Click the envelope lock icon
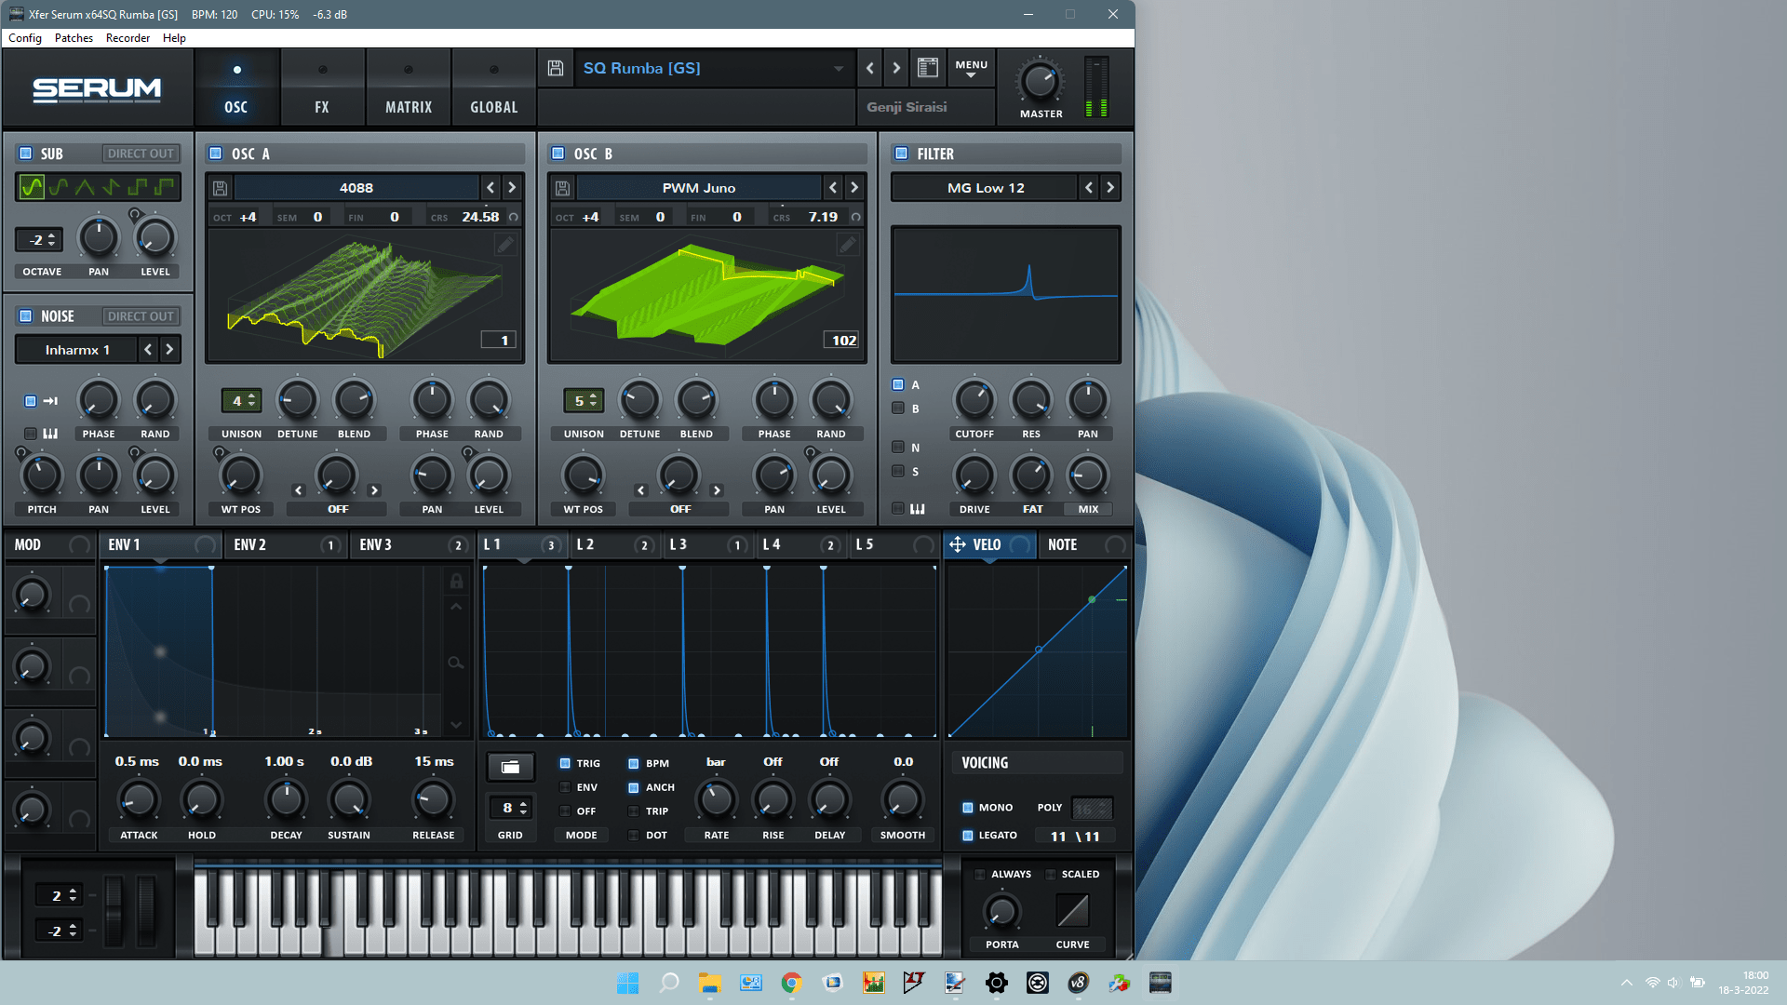Image resolution: width=1787 pixels, height=1005 pixels. (456, 582)
